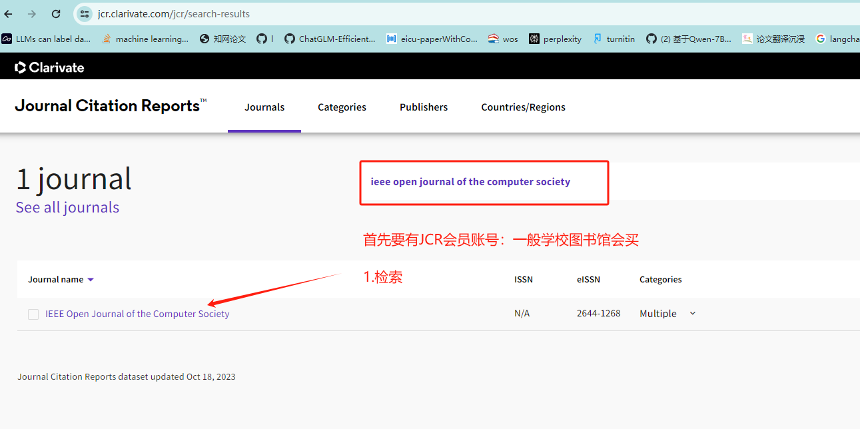Open the 论文翻译沉浸 bookmark
The image size is (860, 429).
[774, 39]
